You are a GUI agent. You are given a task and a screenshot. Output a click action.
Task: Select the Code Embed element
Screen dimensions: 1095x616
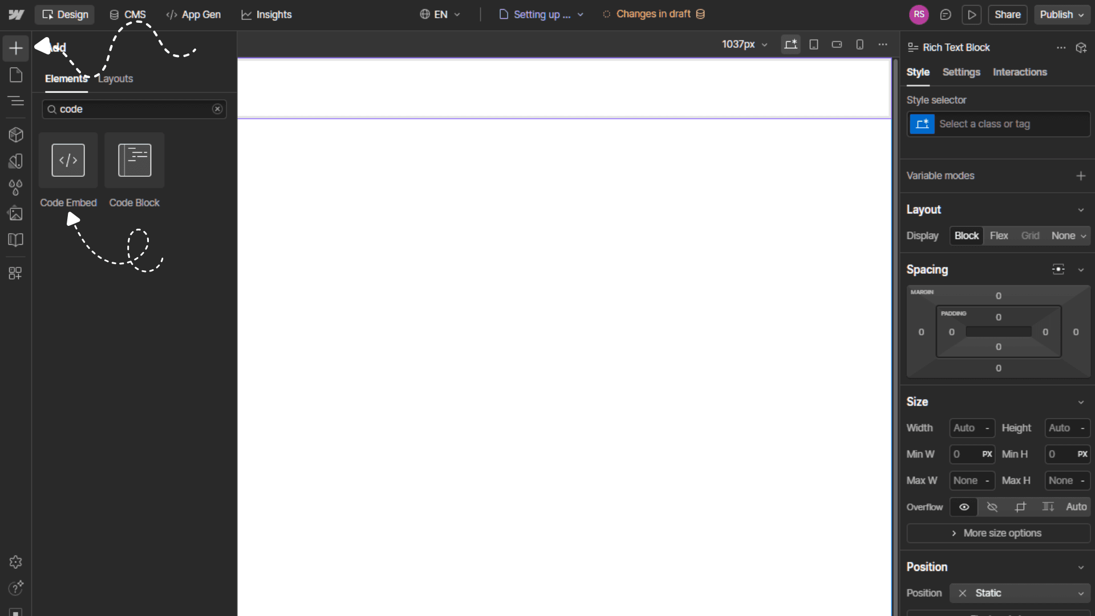(68, 160)
